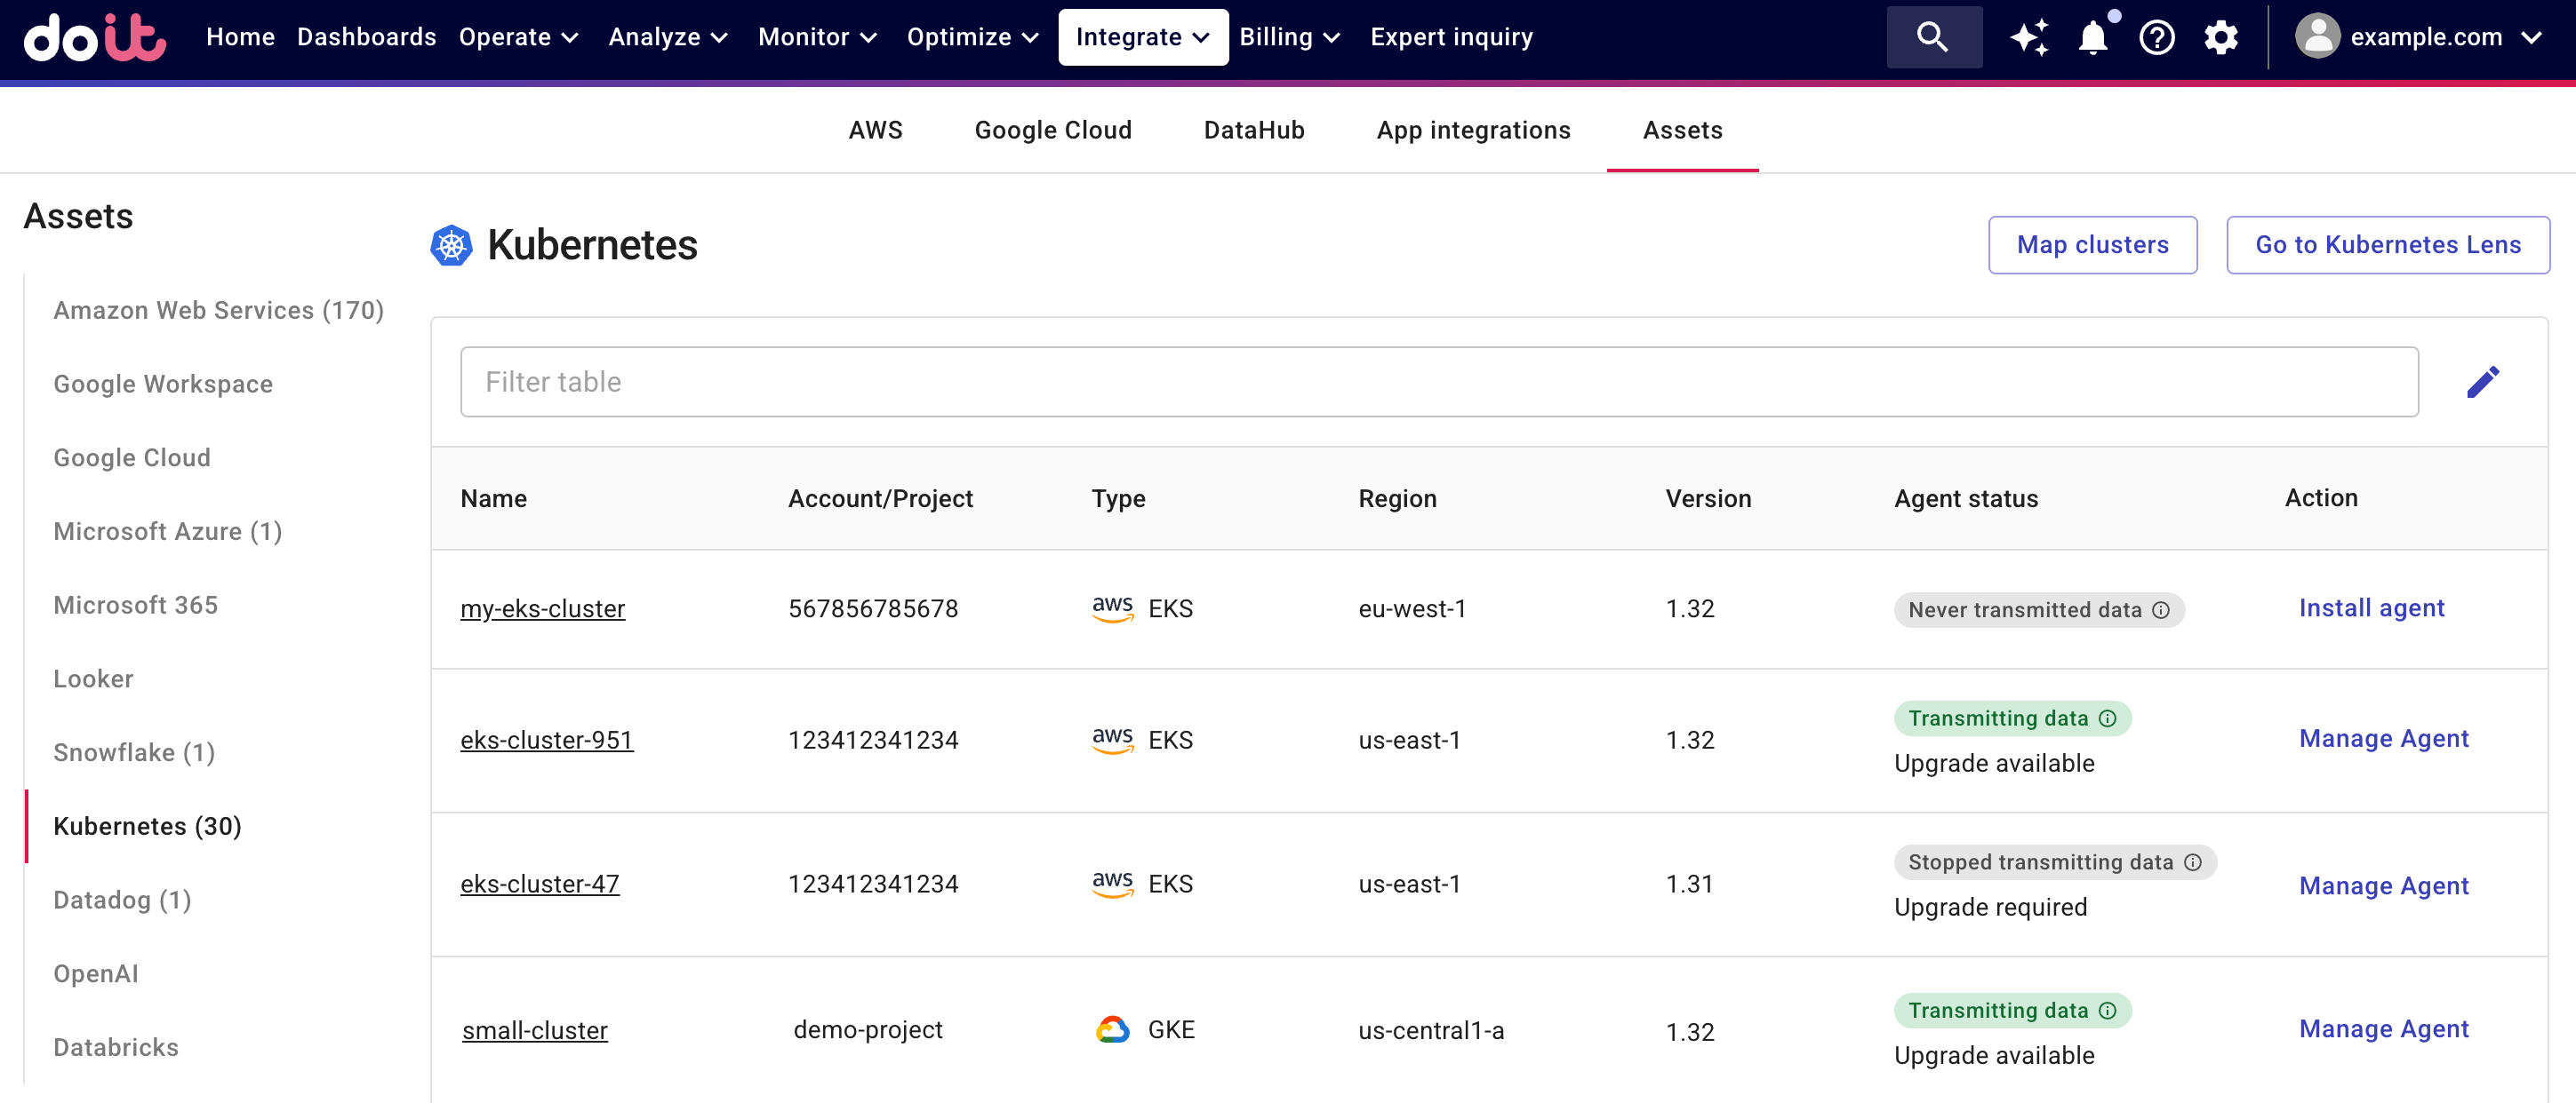Click into the Filter table field
2576x1103 pixels.
pos(1438,382)
